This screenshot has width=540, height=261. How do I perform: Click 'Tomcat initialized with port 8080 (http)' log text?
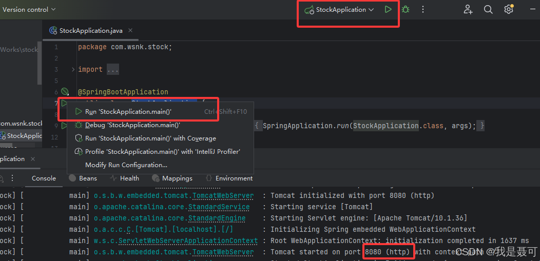(x=352, y=195)
